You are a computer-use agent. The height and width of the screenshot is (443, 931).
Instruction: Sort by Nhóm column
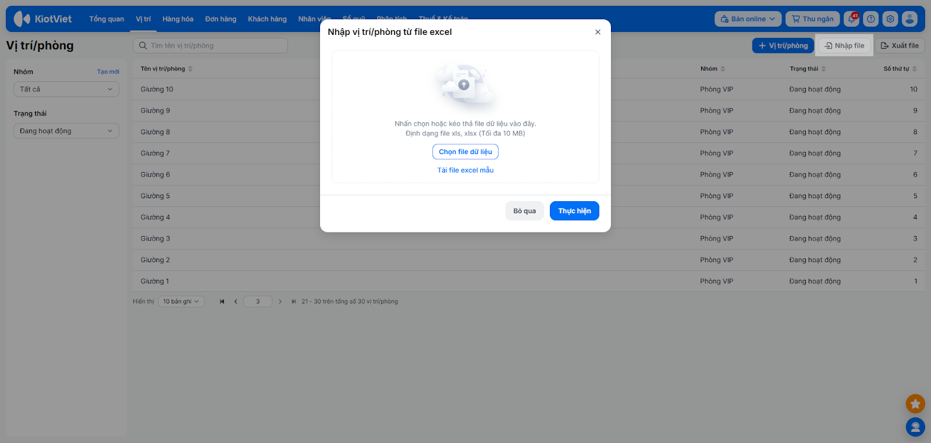pos(713,69)
